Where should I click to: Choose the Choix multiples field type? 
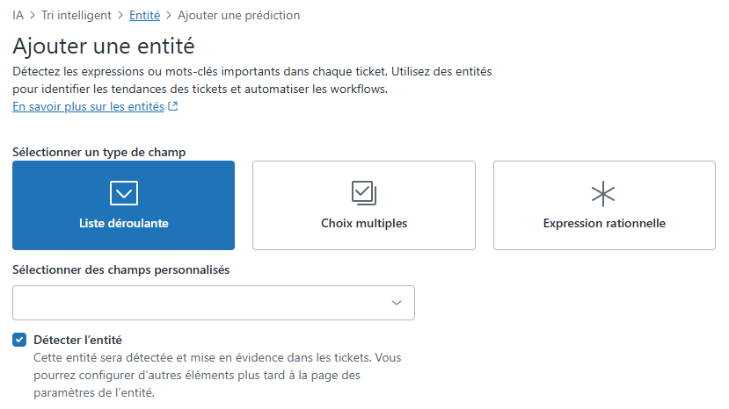click(x=364, y=205)
